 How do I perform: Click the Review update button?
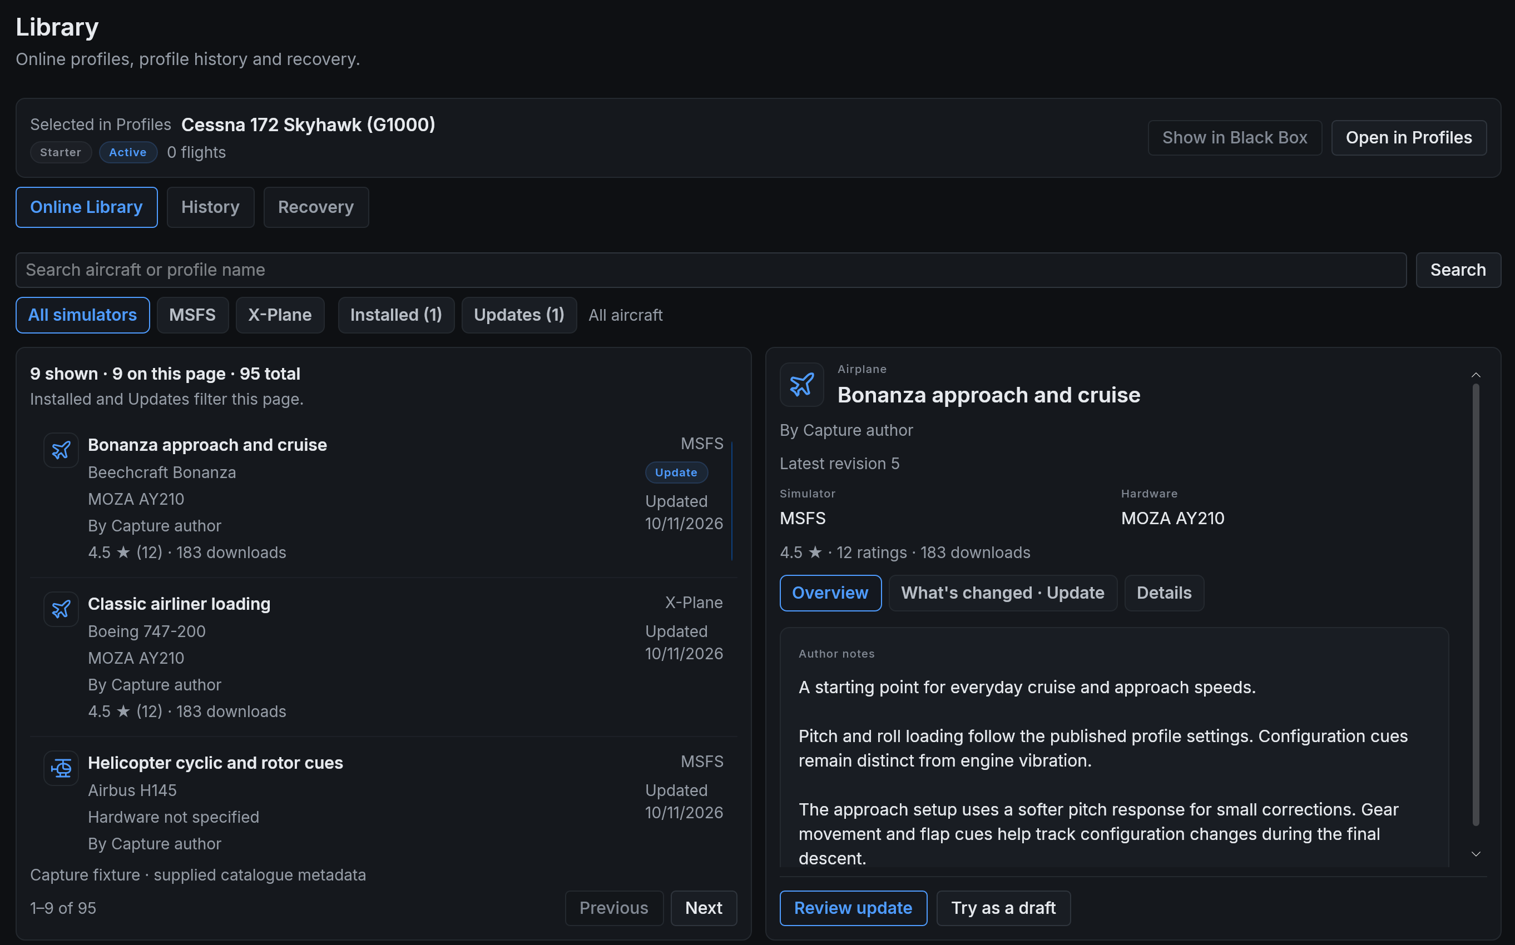pyautogui.click(x=853, y=908)
